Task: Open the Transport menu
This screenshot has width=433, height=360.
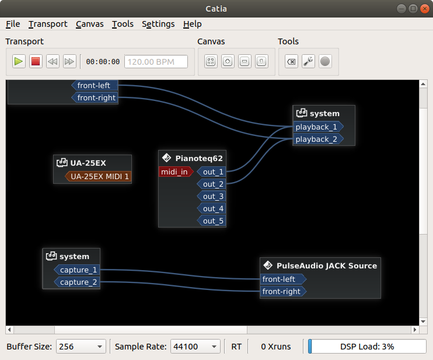Action: [48, 24]
